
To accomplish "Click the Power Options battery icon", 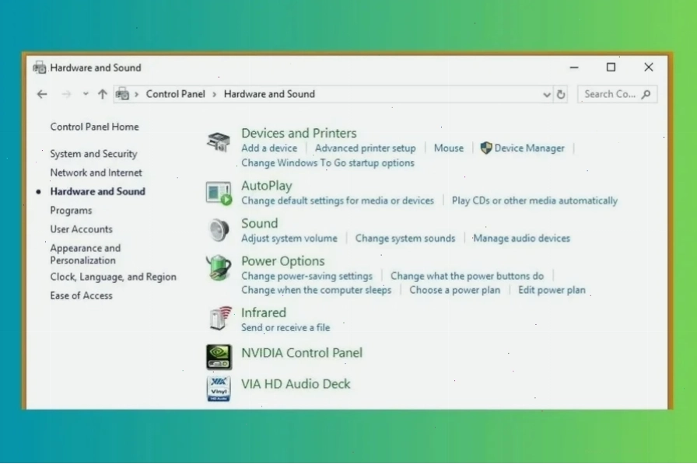I will 219,267.
